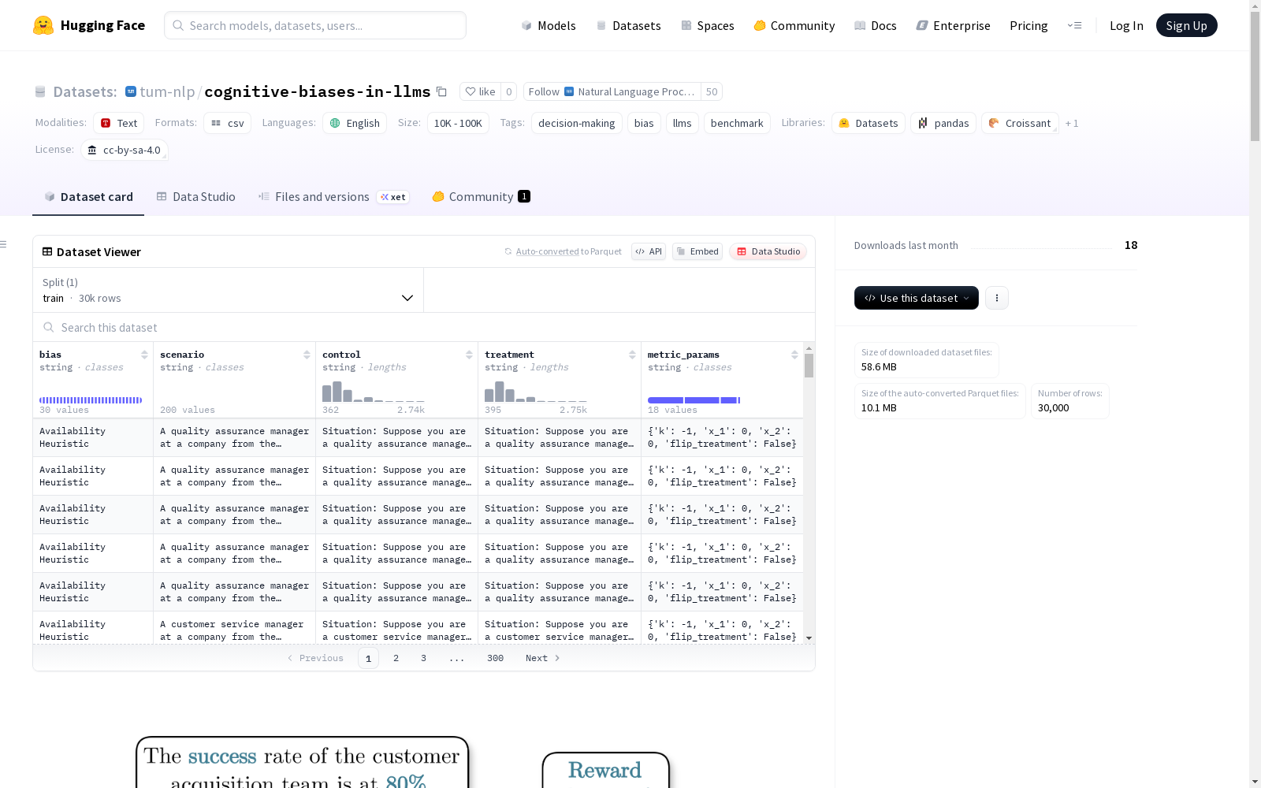The width and height of the screenshot is (1261, 788).
Task: Click the benchmark tag
Action: (737, 123)
